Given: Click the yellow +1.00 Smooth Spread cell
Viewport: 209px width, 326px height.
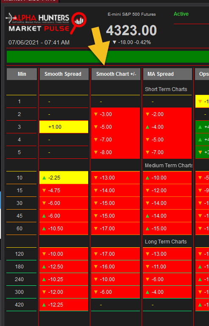Looking at the screenshot, I should 64,127.
